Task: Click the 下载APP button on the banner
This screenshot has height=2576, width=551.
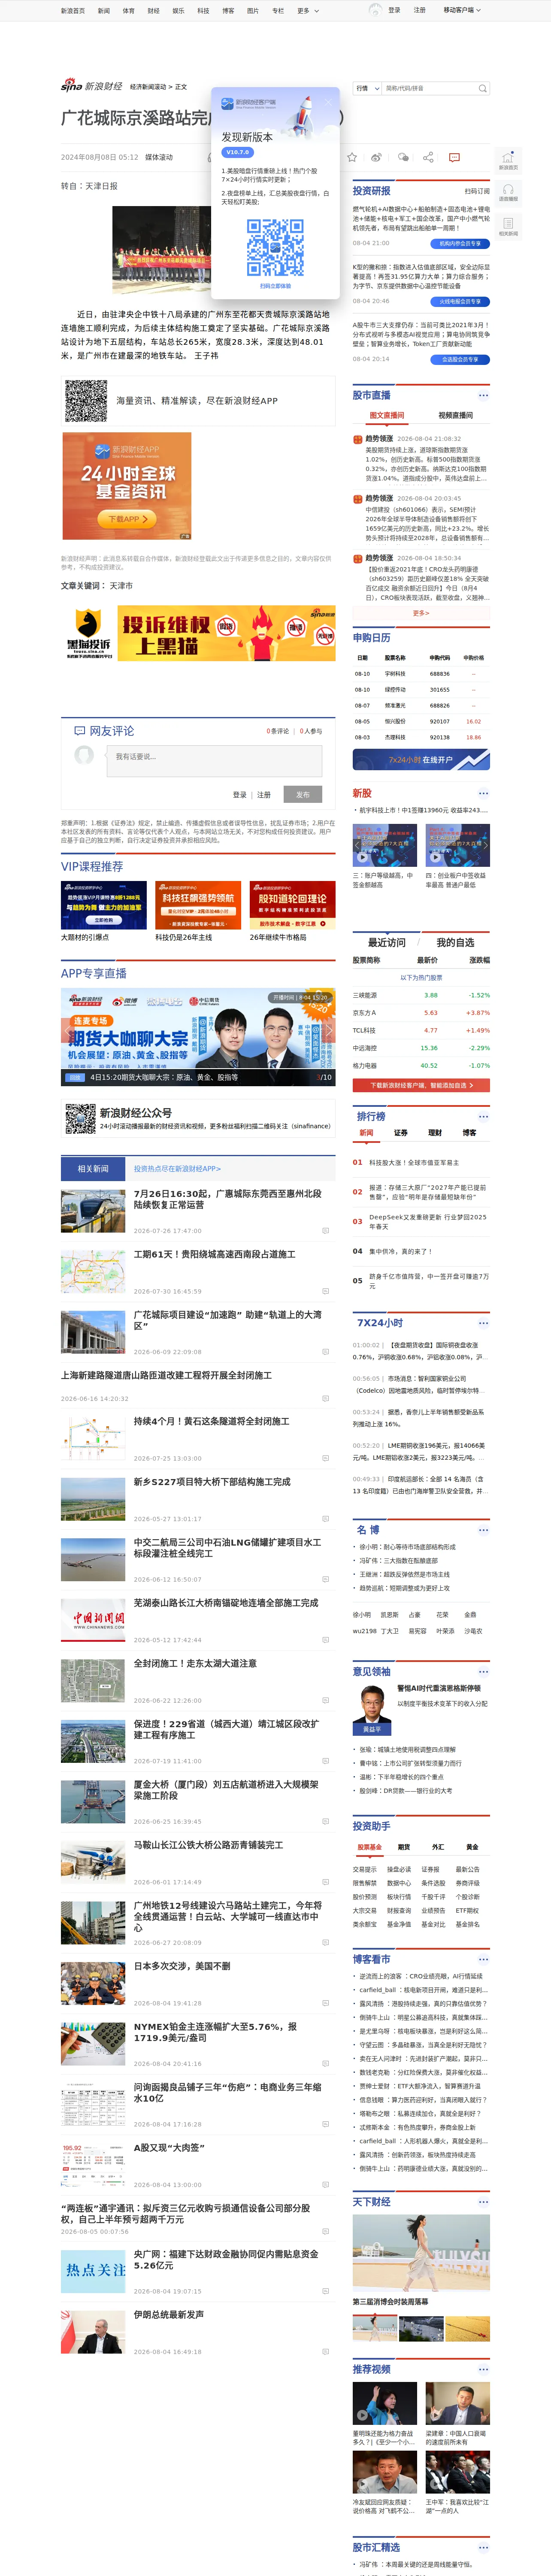Action: (127, 519)
